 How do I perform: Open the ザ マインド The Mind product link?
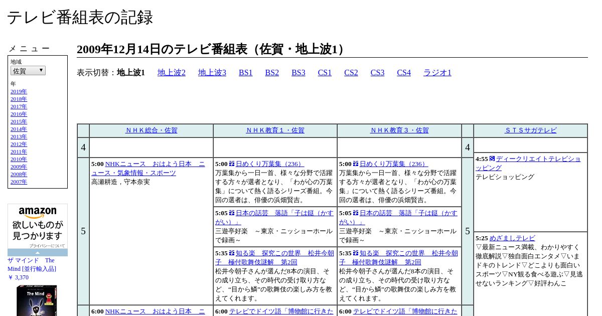coord(32,264)
